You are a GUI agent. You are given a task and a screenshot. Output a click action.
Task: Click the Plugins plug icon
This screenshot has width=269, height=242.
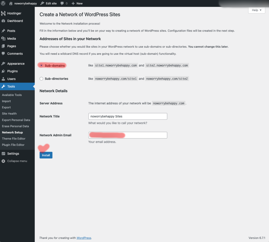[x=3, y=71]
